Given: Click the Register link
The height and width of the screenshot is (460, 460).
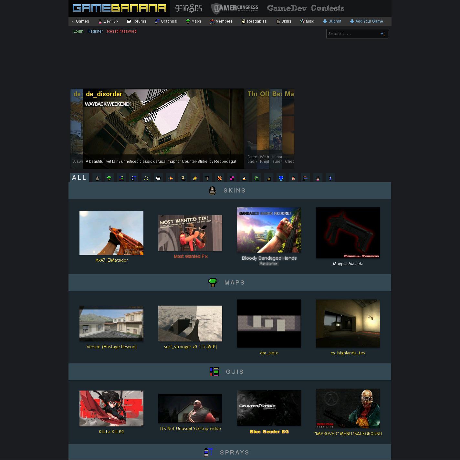Looking at the screenshot, I should pos(95,31).
